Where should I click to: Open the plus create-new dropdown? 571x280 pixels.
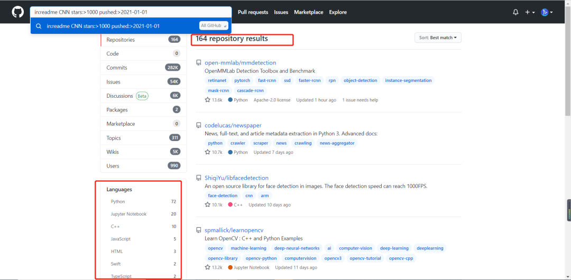tap(529, 12)
